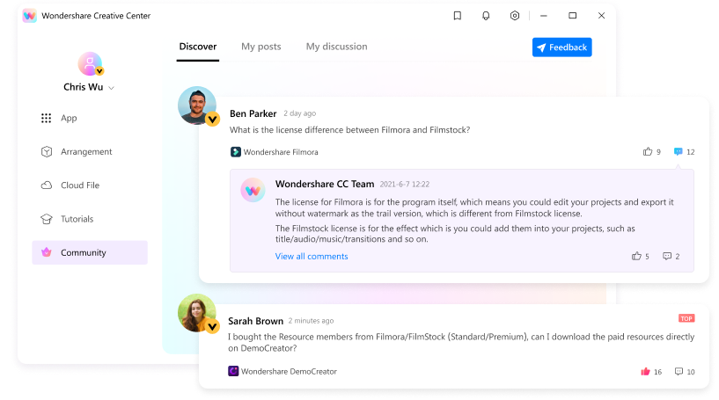The width and height of the screenshot is (719, 400).
Task: Click the Wondershare DemoCreator product tag
Action: pos(282,372)
